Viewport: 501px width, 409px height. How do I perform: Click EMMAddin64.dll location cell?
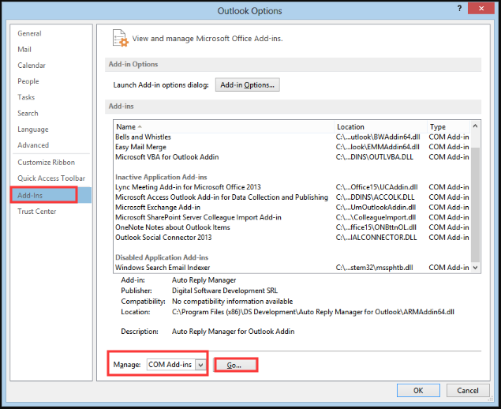378,147
